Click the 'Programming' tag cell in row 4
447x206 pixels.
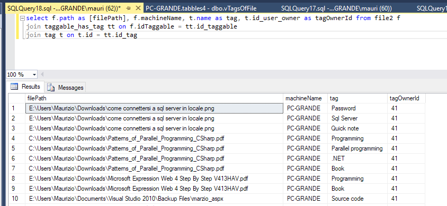357,138
